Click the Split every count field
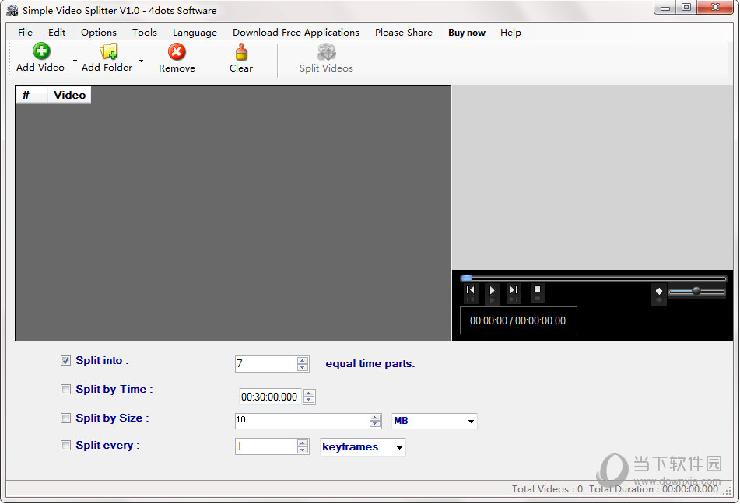The width and height of the screenshot is (740, 504). click(266, 447)
